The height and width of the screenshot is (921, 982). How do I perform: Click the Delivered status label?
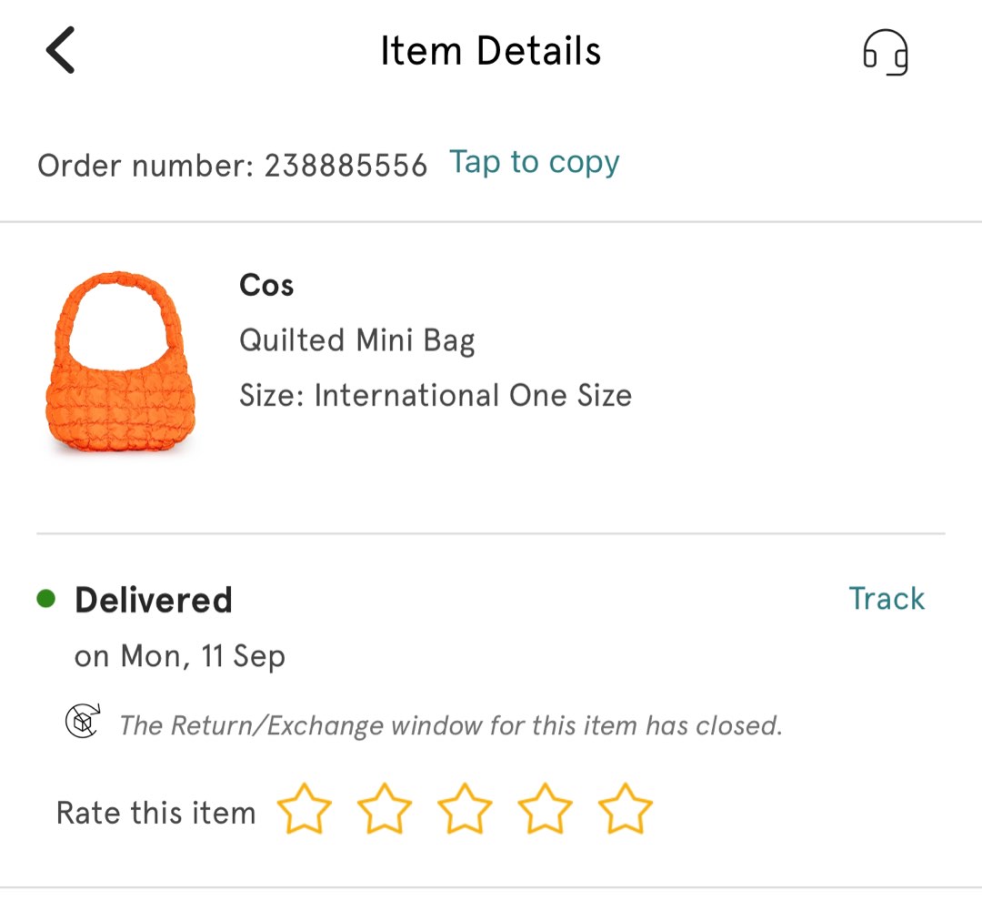tap(153, 599)
